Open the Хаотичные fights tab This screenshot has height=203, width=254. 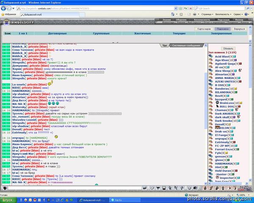pos(142,33)
